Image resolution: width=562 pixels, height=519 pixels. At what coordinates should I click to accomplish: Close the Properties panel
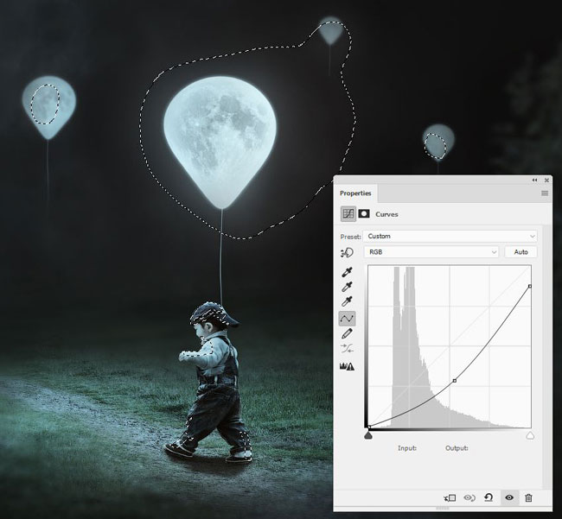546,180
